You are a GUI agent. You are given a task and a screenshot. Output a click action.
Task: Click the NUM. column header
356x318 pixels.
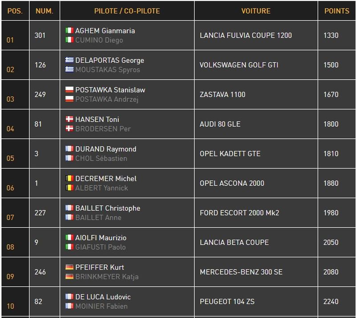(44, 11)
